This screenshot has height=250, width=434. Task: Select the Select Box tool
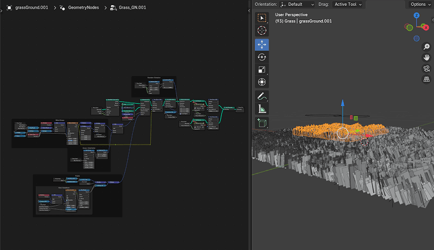[262, 17]
